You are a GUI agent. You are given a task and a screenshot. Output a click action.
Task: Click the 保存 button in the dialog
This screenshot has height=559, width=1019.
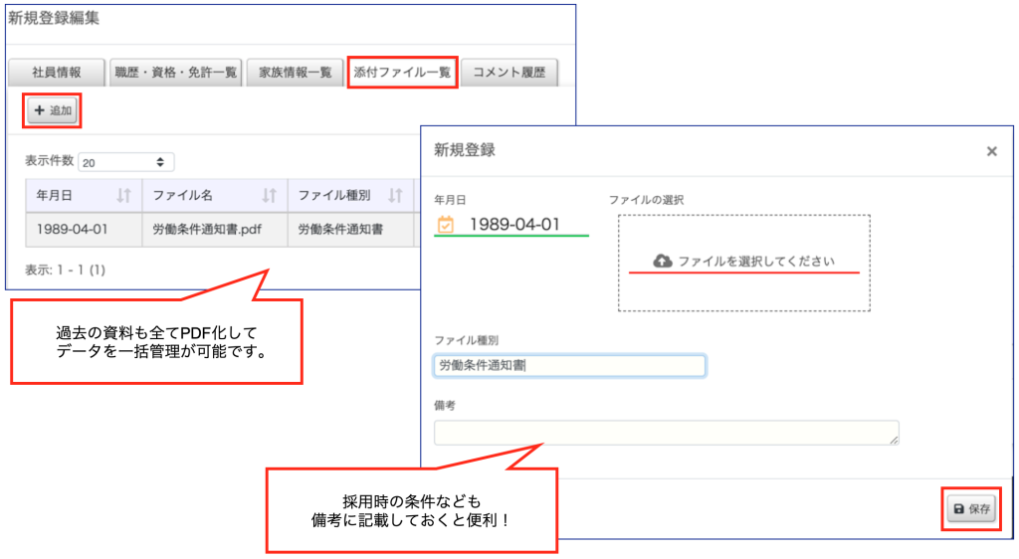[x=971, y=508]
